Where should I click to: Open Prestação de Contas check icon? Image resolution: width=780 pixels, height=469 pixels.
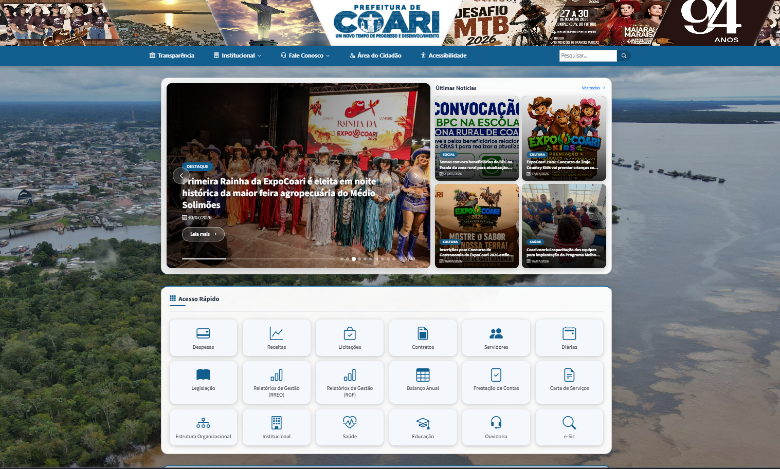pyautogui.click(x=496, y=375)
